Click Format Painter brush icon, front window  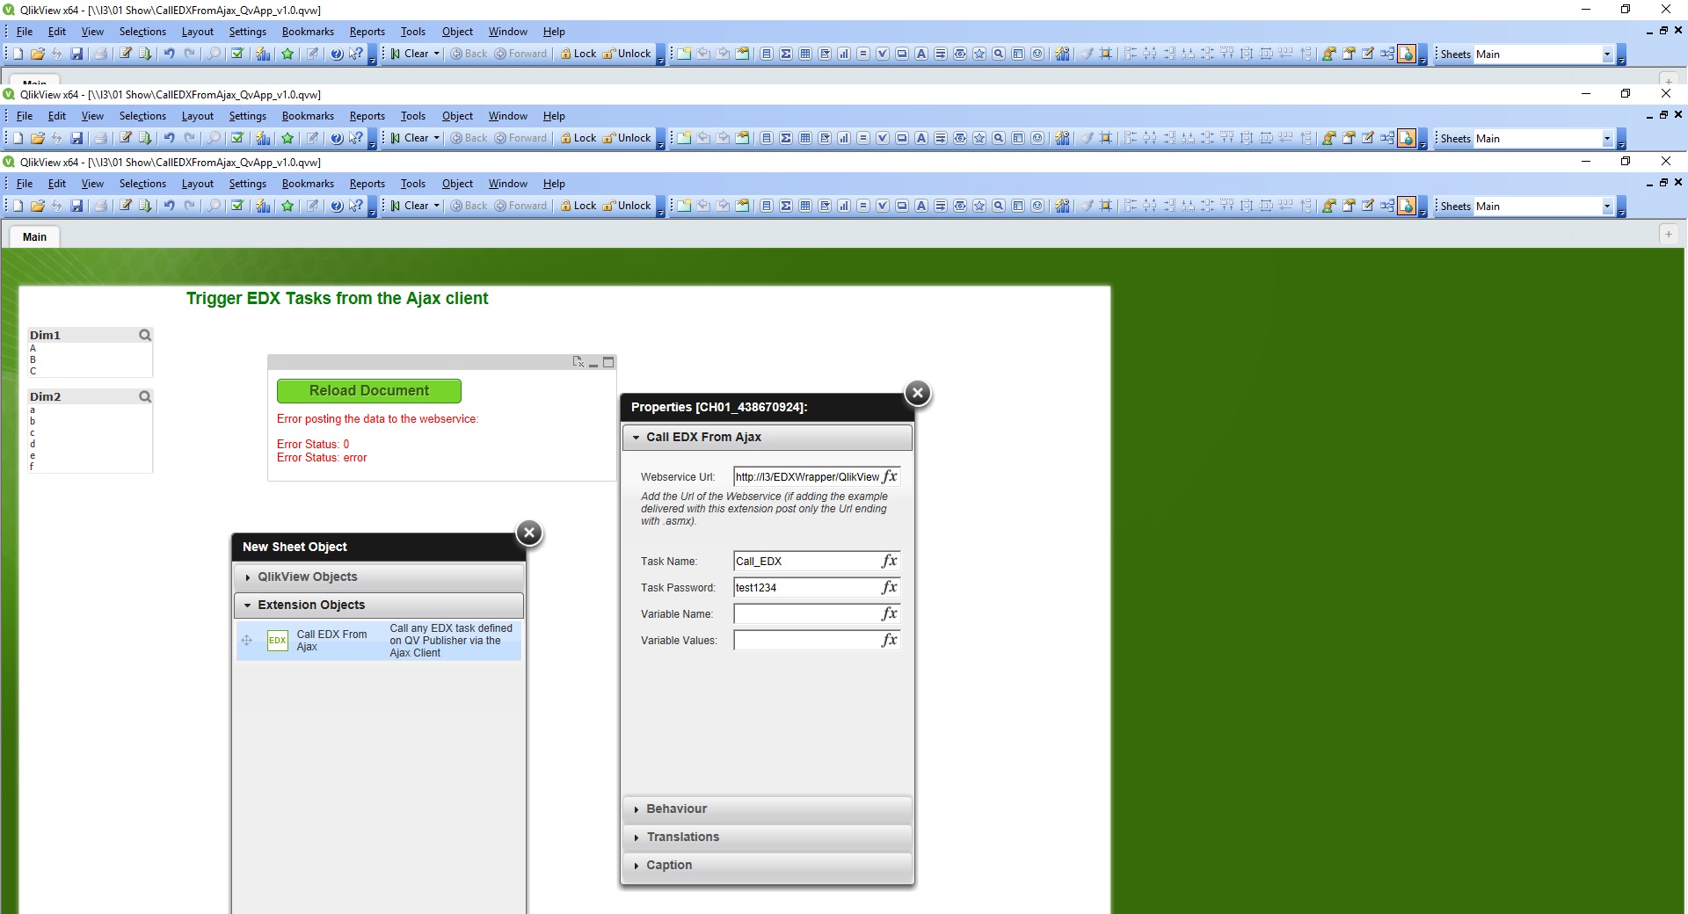pyautogui.click(x=1088, y=206)
